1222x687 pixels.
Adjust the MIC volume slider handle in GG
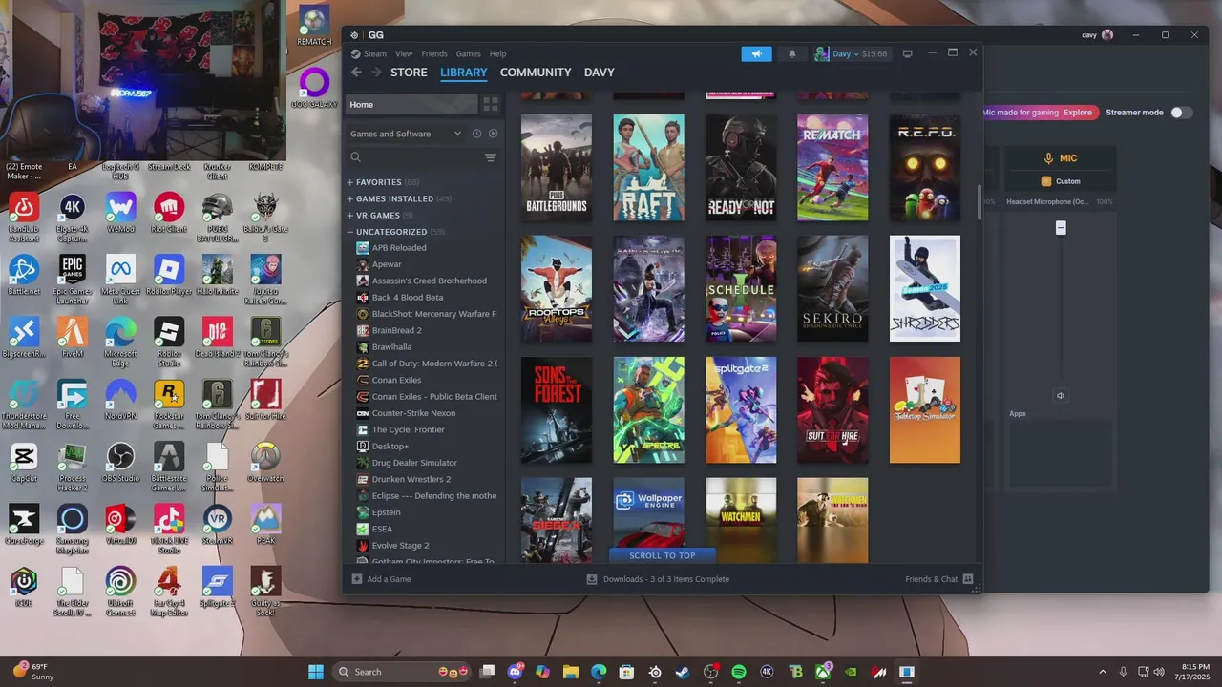1061,228
